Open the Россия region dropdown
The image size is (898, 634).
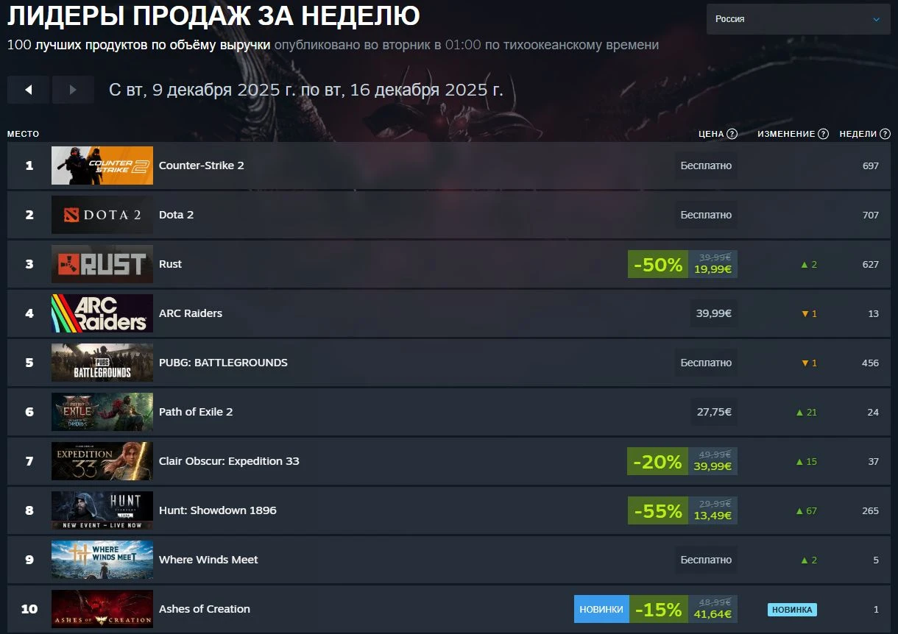coord(798,19)
